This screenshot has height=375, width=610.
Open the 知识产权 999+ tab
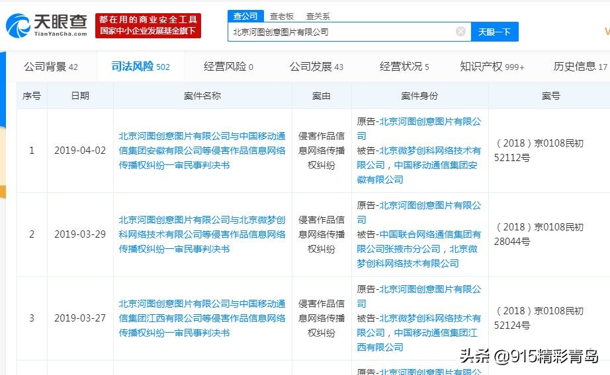(x=492, y=67)
